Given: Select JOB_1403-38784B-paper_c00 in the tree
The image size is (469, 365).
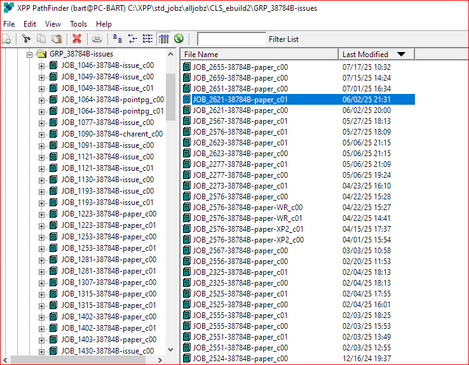Looking at the screenshot, I should (x=109, y=340).
